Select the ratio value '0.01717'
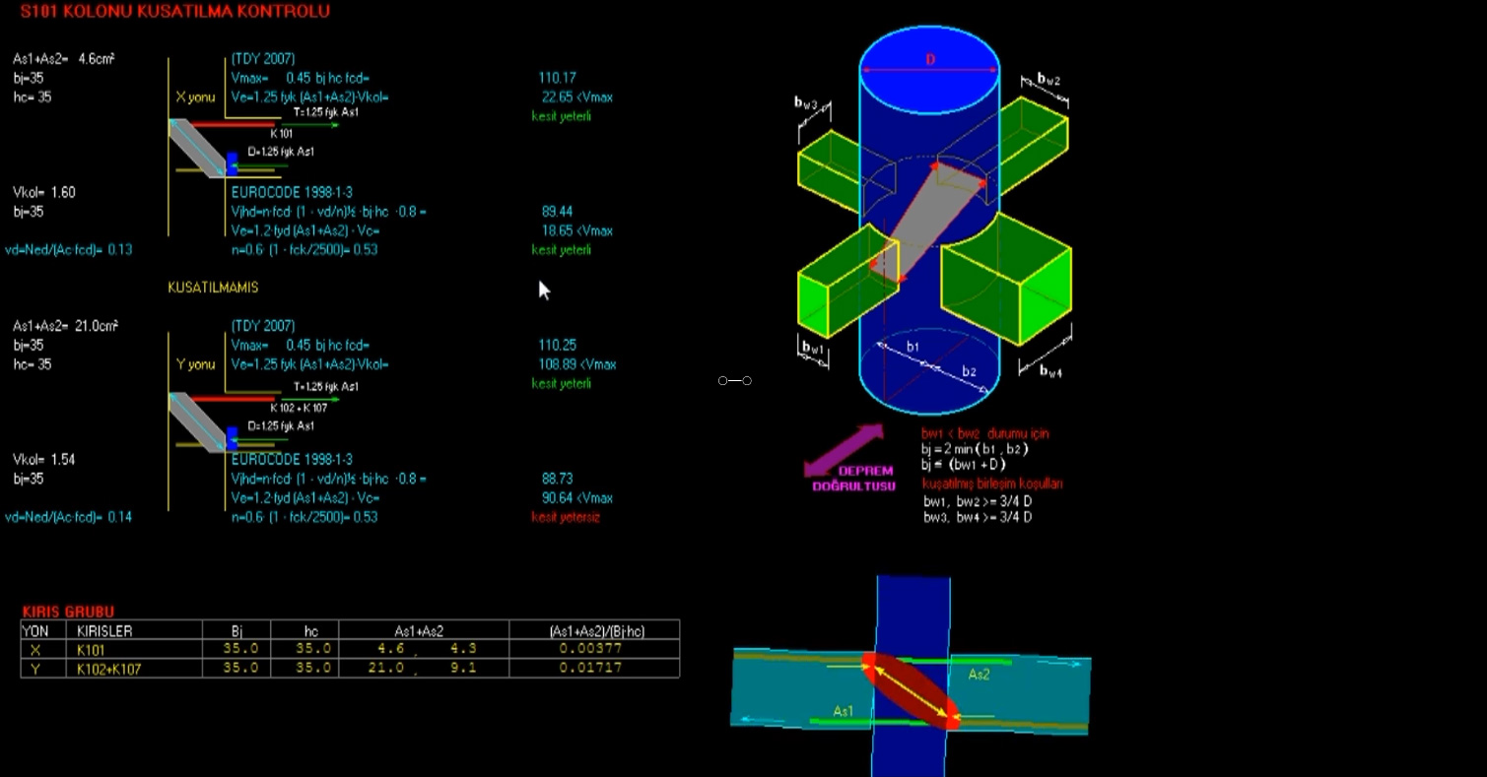This screenshot has width=1487, height=777. 590,669
